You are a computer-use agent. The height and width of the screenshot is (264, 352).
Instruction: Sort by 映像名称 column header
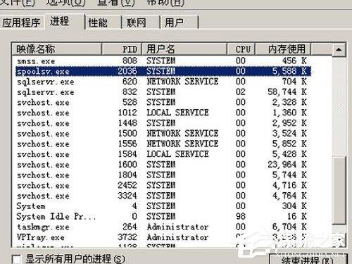coord(56,49)
